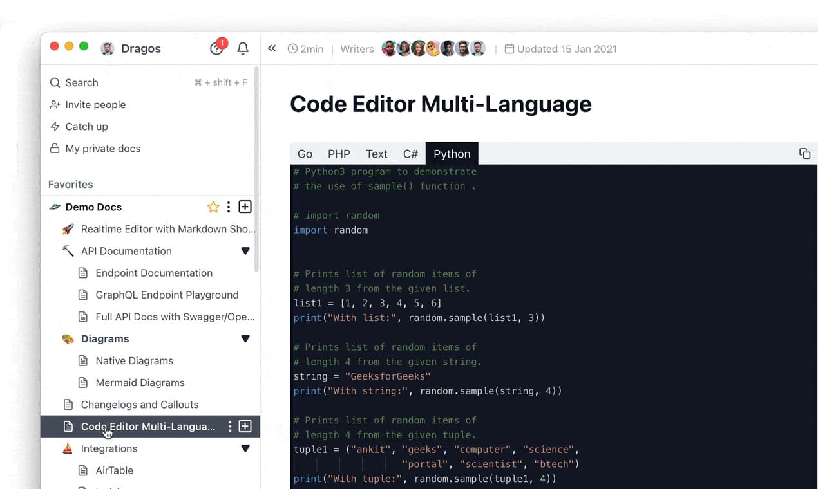The height and width of the screenshot is (489, 818).
Task: Click the first writer avatar in the header
Action: coord(390,48)
